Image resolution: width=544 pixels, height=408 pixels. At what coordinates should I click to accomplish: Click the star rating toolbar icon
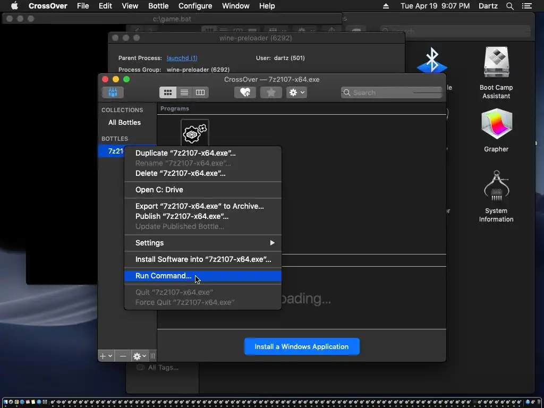tap(271, 92)
